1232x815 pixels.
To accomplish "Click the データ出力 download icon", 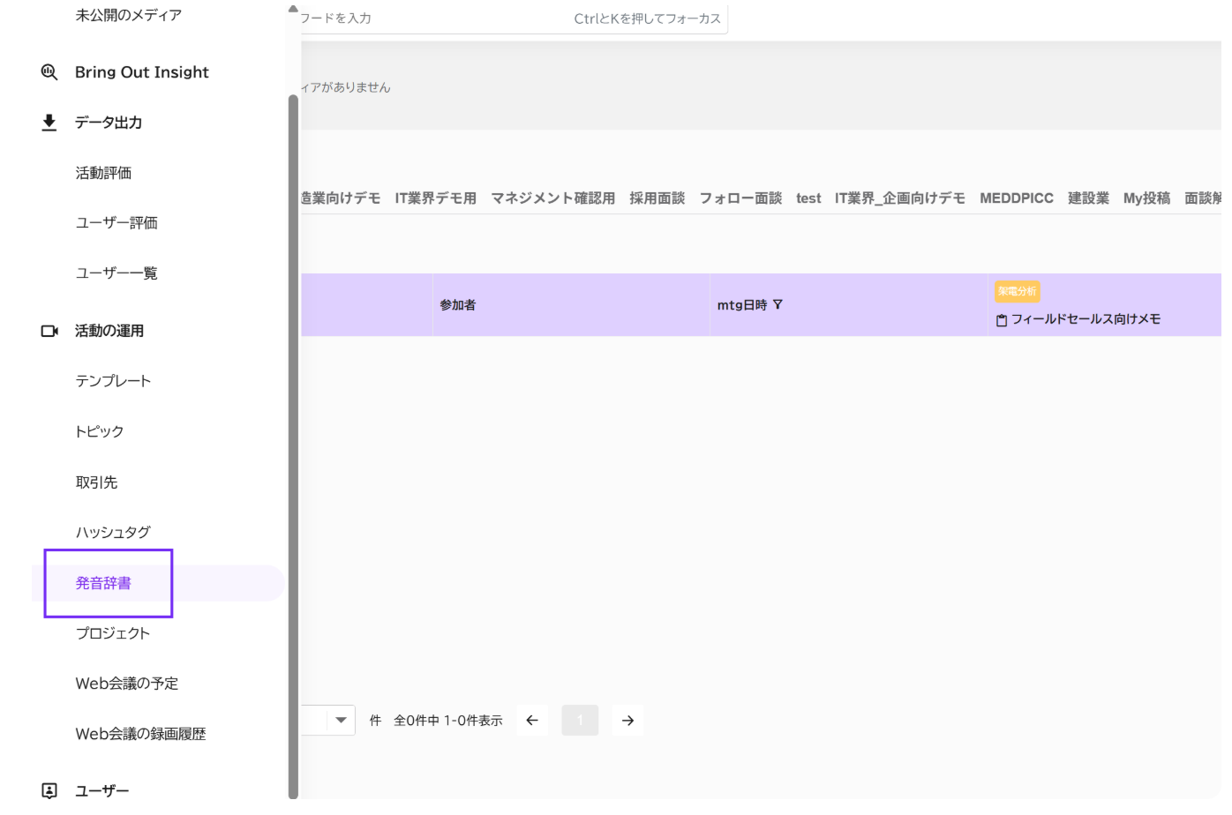I will point(49,123).
